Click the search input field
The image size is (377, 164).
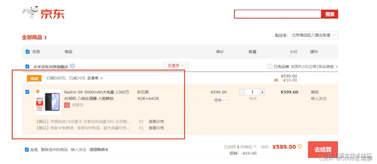tap(278, 14)
